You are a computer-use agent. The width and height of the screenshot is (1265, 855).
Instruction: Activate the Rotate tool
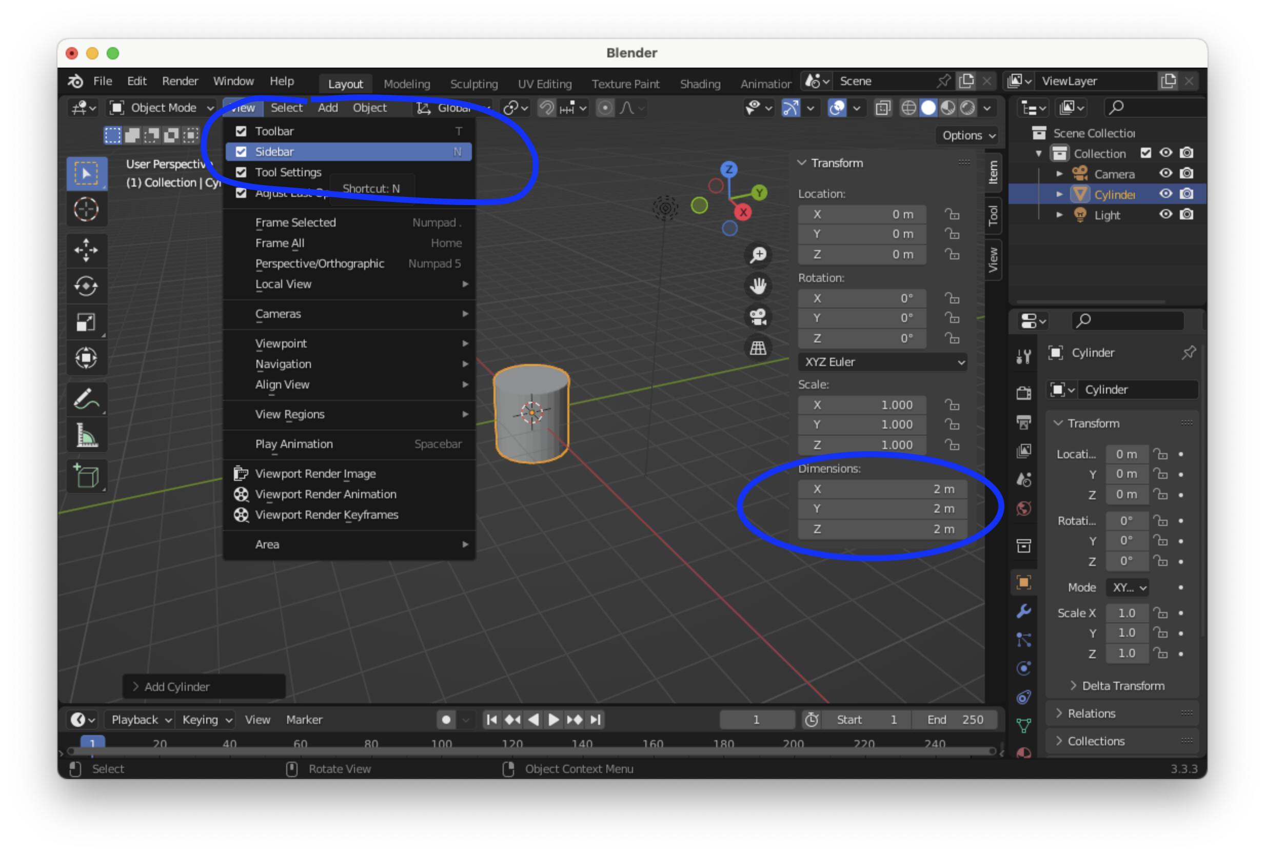(87, 286)
